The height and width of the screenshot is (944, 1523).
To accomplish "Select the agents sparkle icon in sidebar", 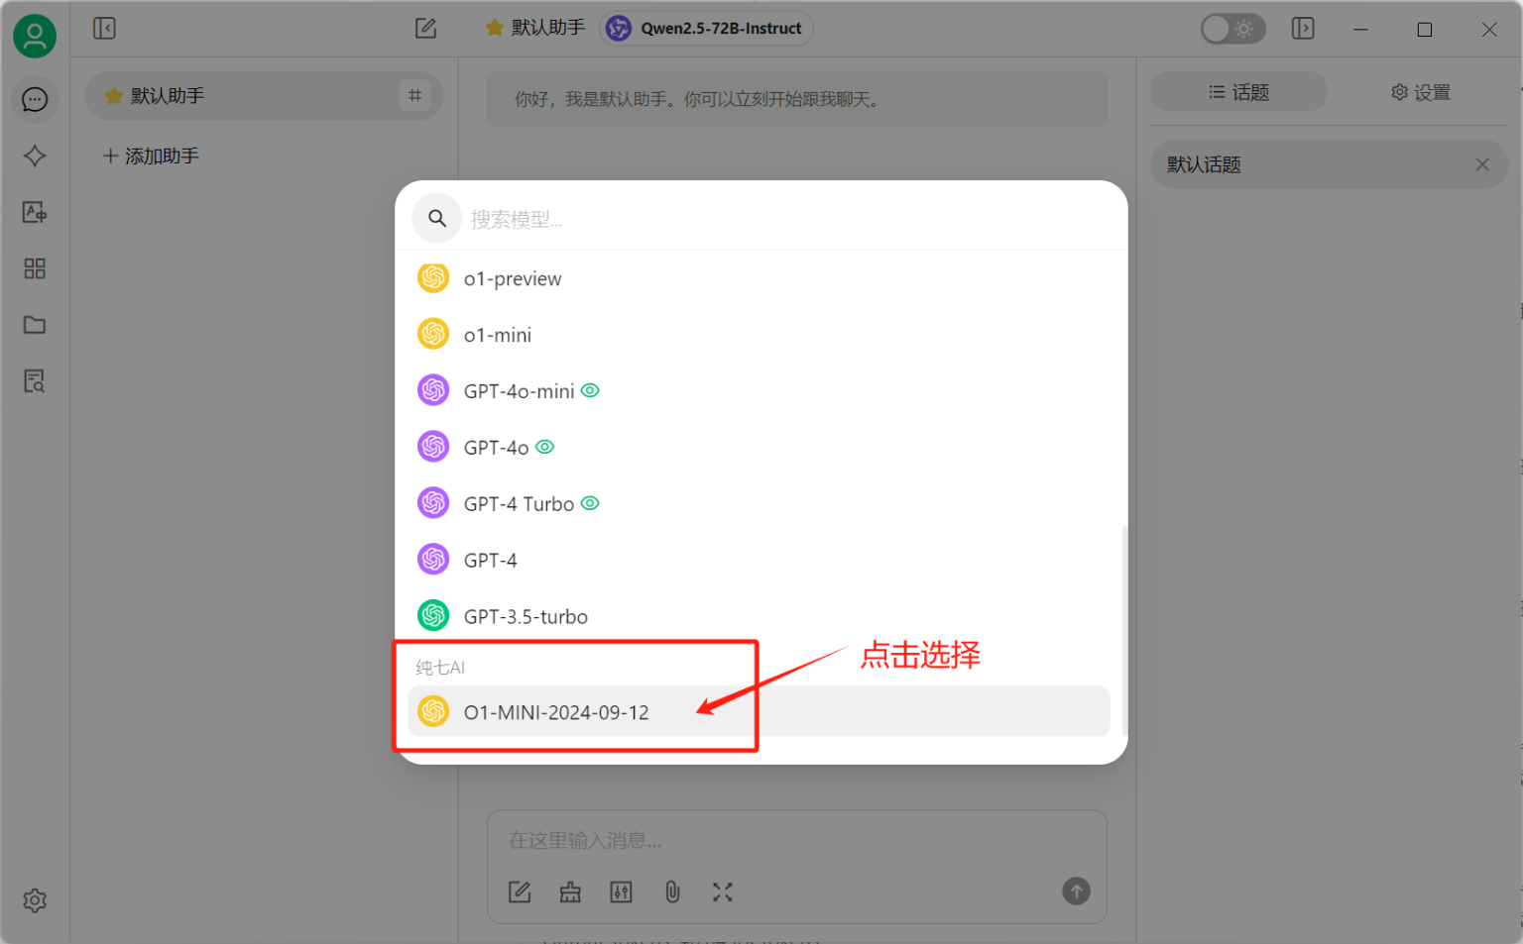I will coord(35,156).
